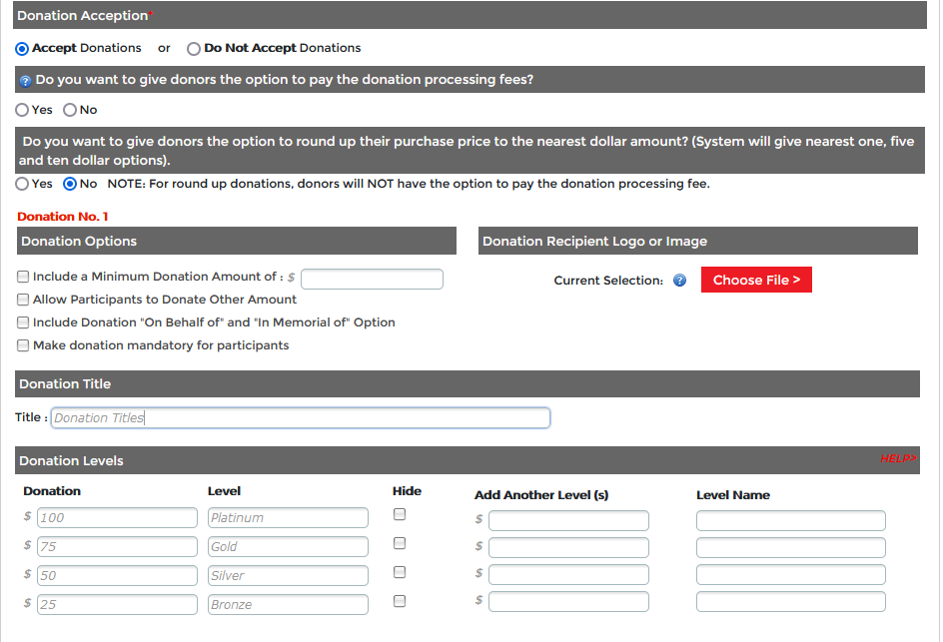The height and width of the screenshot is (642, 943).
Task: Tick the Hide checkbox for Platinum level
Action: click(x=400, y=514)
